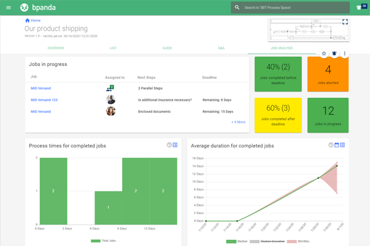370x246 pixels.
Task: Click the search field in header
Action: [x=290, y=7]
